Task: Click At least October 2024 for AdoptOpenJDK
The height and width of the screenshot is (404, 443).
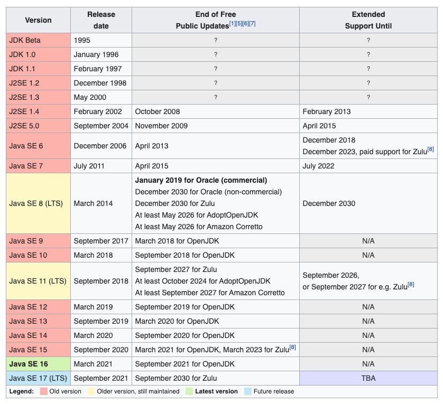Action: click(x=203, y=281)
